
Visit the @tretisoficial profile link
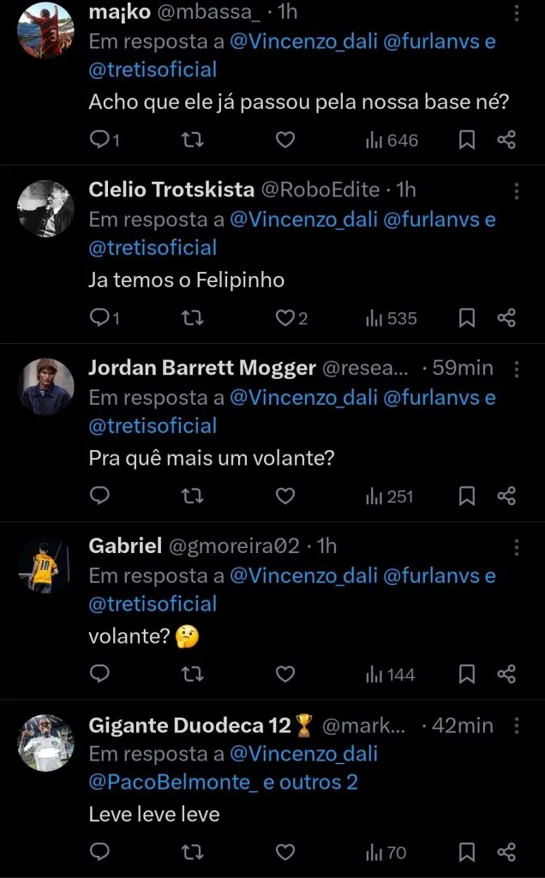[x=153, y=69]
